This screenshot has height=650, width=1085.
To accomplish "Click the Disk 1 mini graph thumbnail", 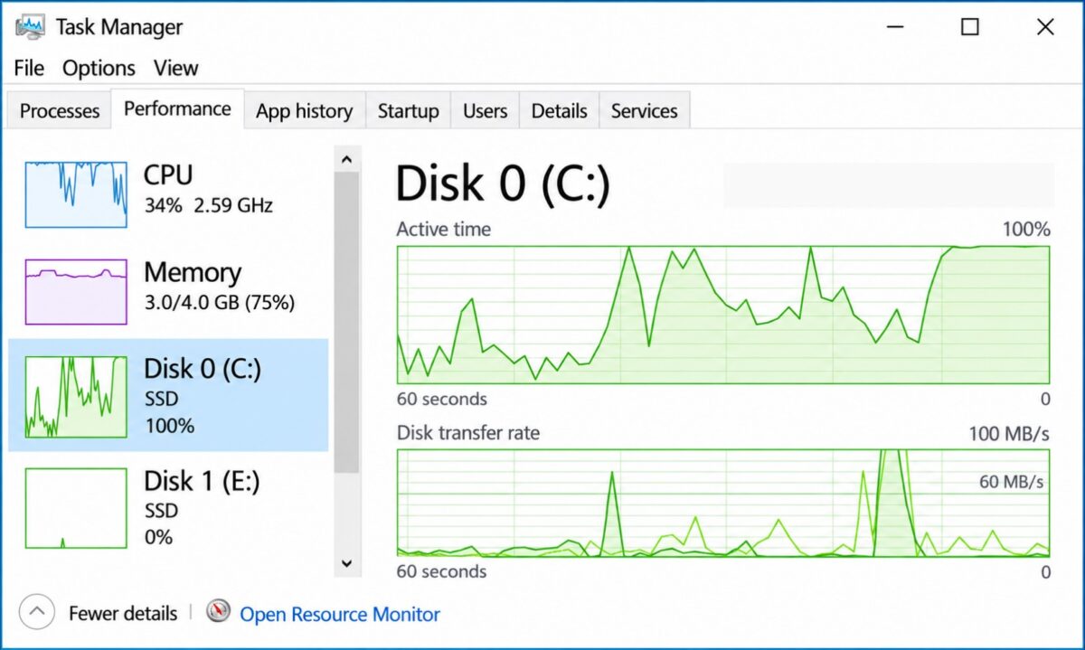I will [76, 508].
